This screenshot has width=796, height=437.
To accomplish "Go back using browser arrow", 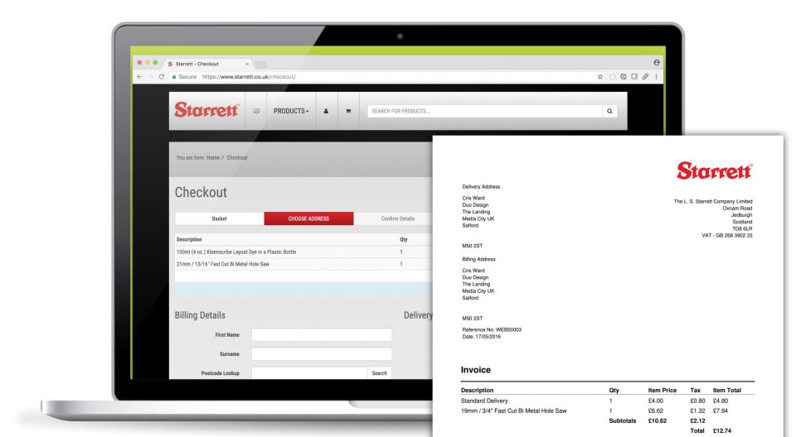I will click(139, 77).
